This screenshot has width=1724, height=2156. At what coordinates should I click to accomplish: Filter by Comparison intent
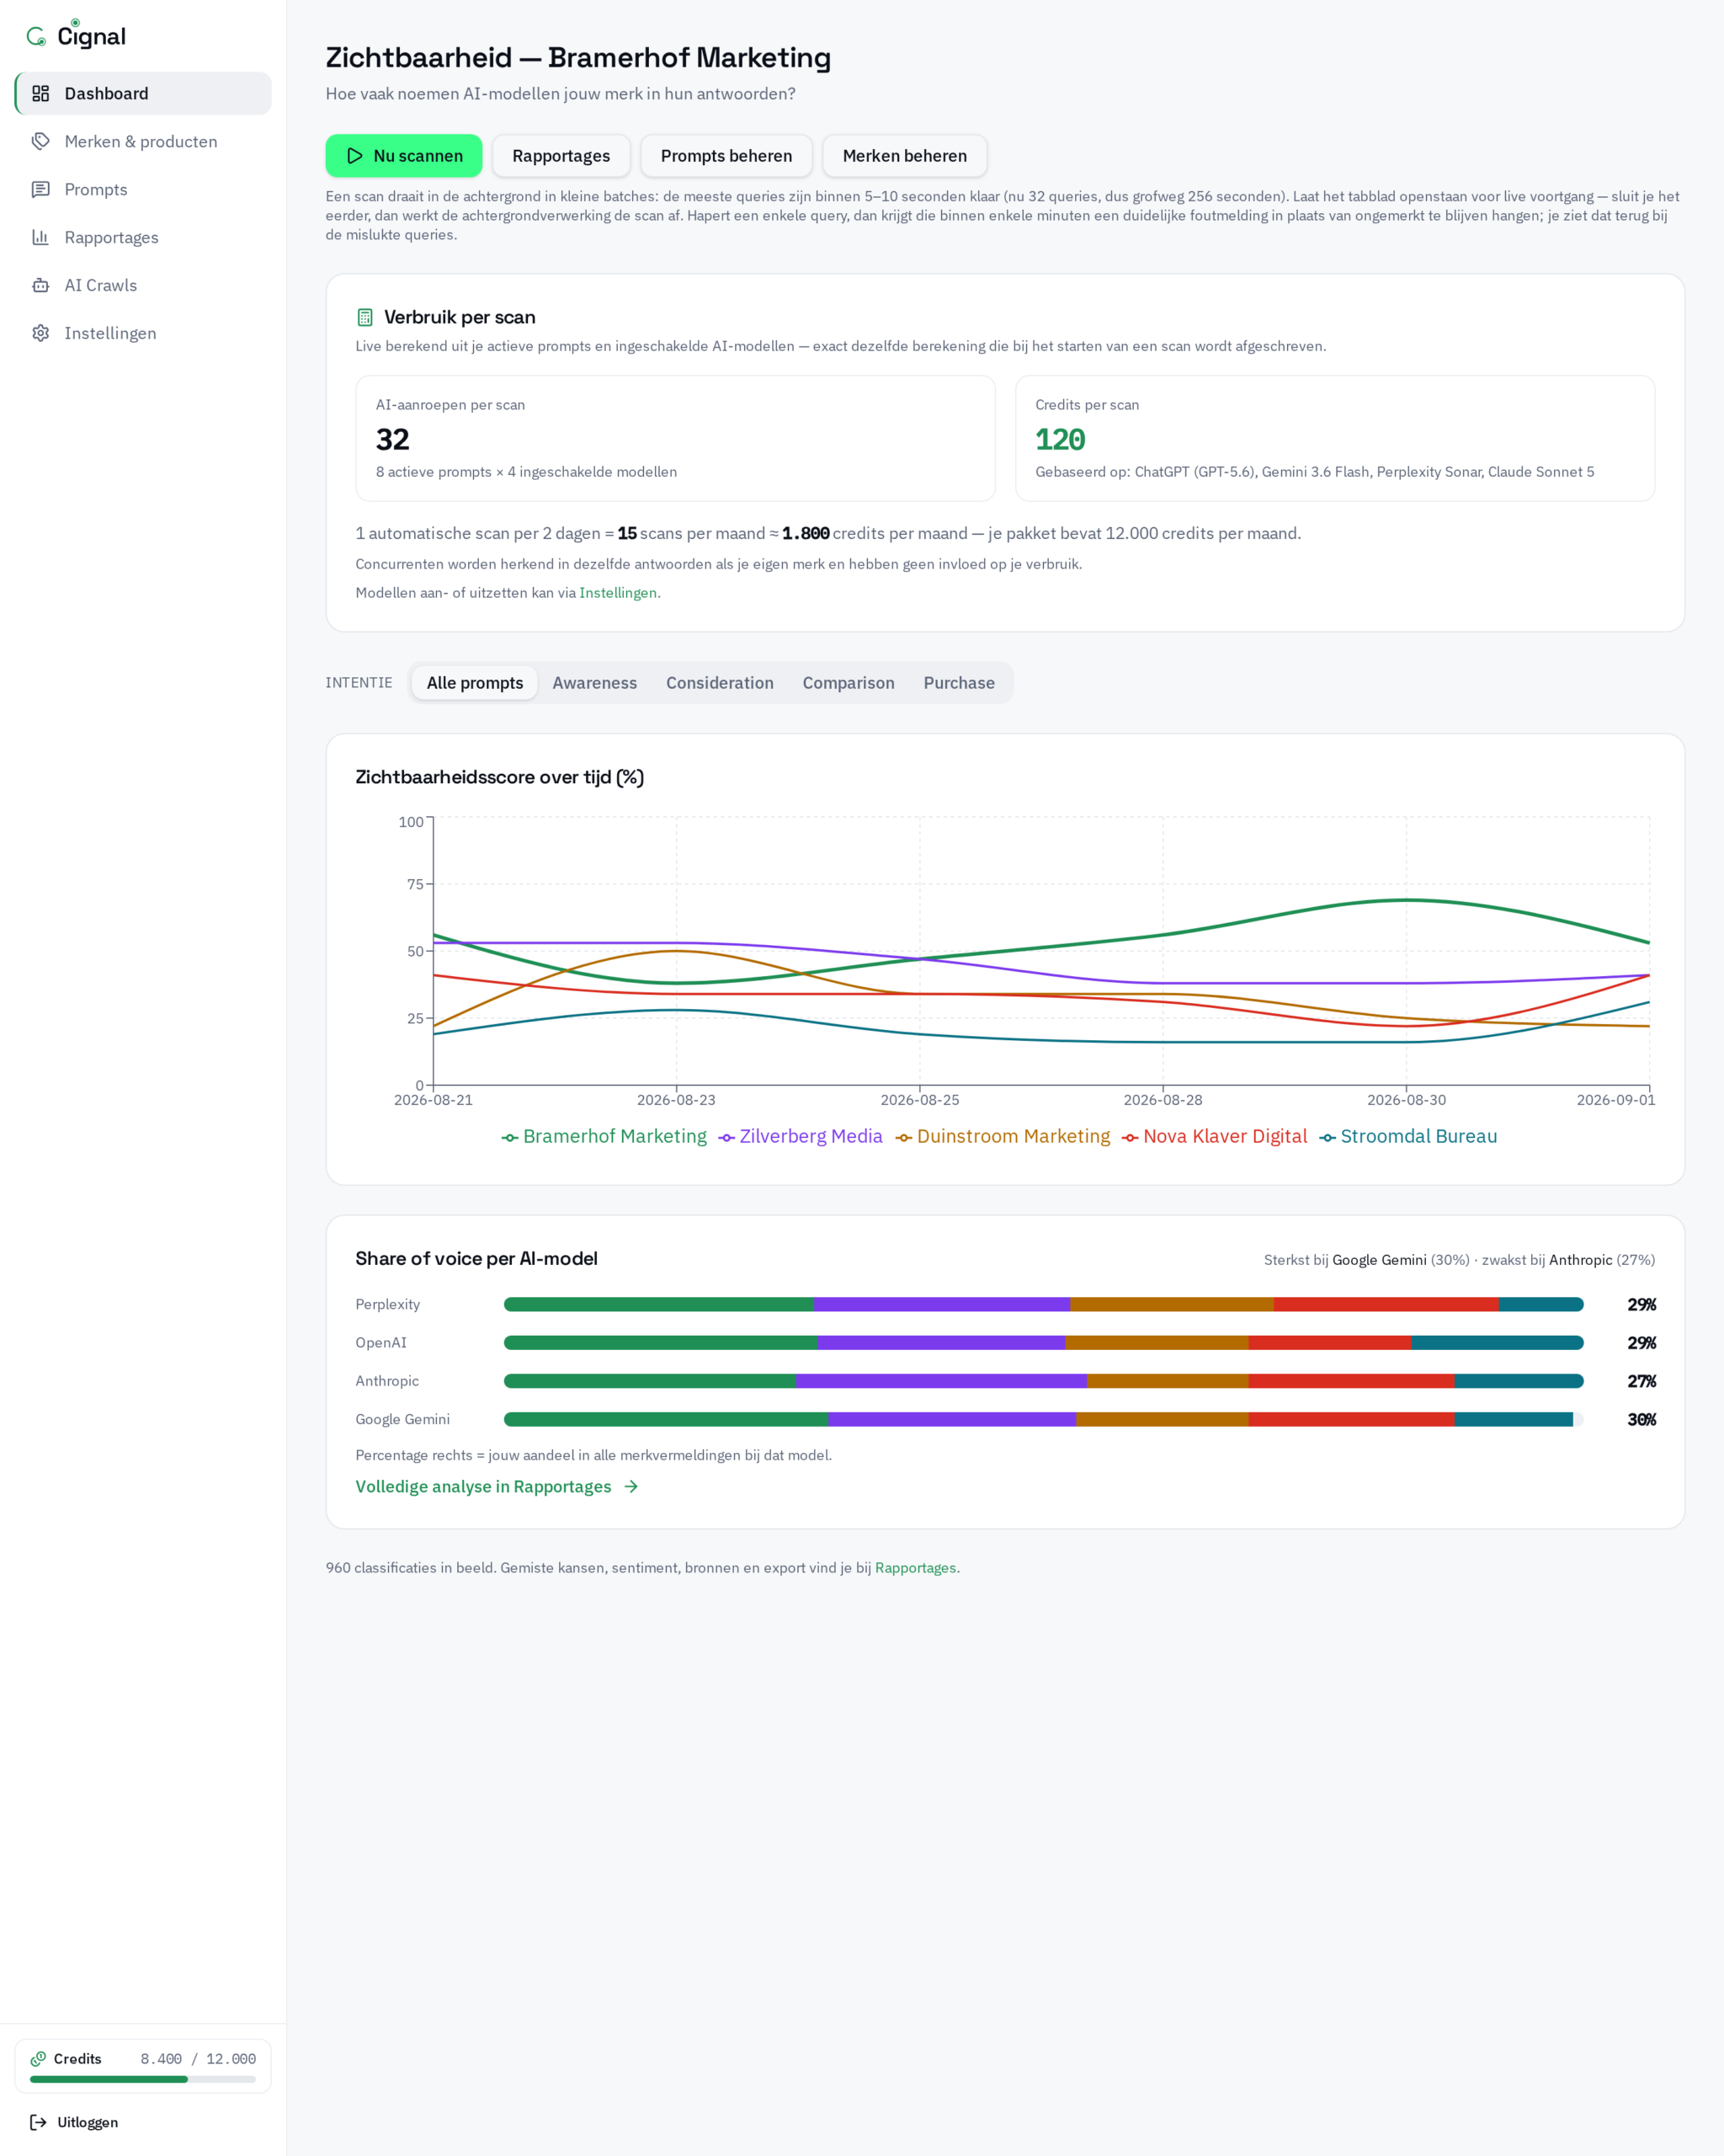[849, 683]
